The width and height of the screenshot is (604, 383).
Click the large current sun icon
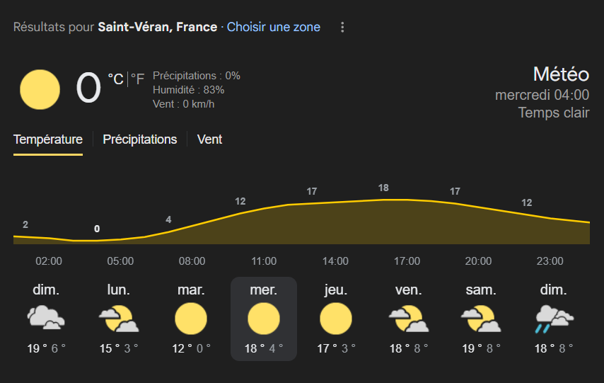coord(40,89)
